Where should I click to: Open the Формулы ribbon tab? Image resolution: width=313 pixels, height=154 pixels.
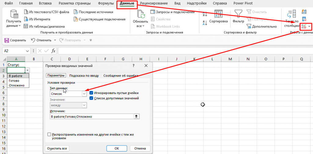pos(106,3)
